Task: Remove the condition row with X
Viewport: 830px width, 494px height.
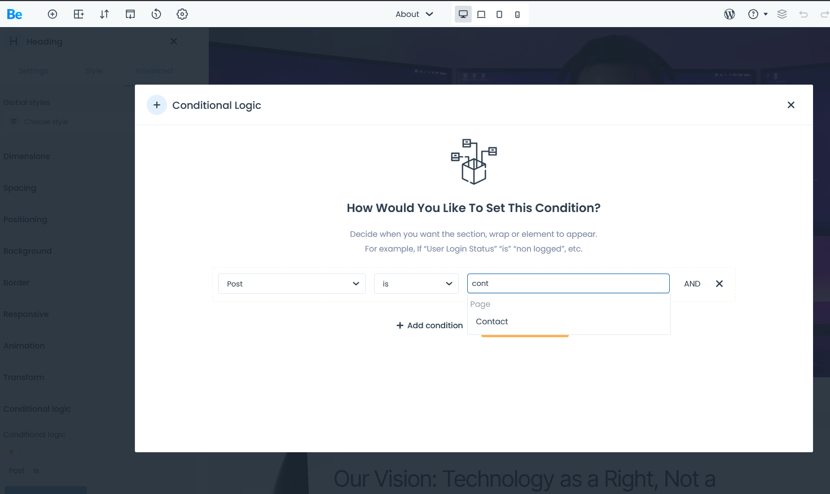Action: point(719,284)
